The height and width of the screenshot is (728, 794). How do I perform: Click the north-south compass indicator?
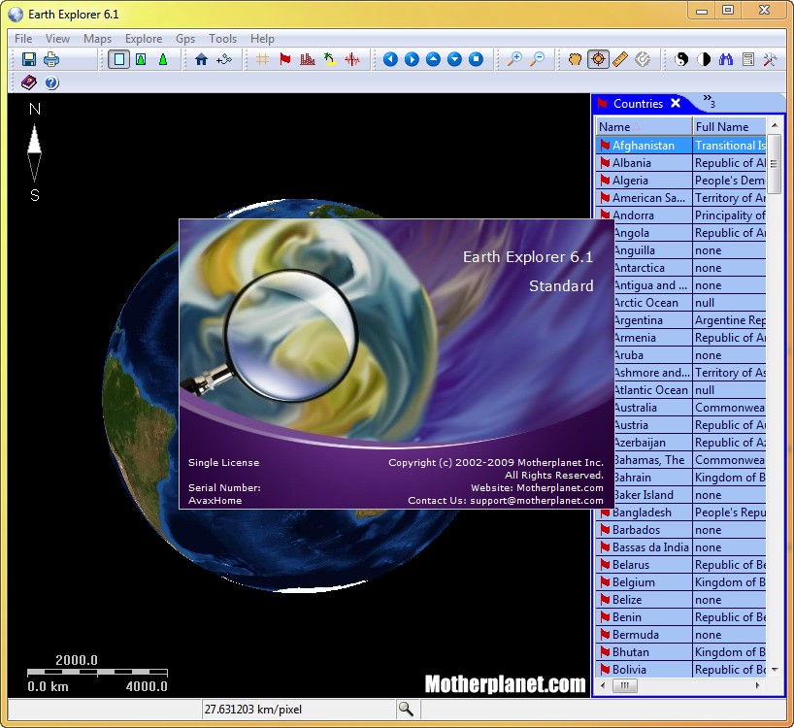(x=34, y=151)
